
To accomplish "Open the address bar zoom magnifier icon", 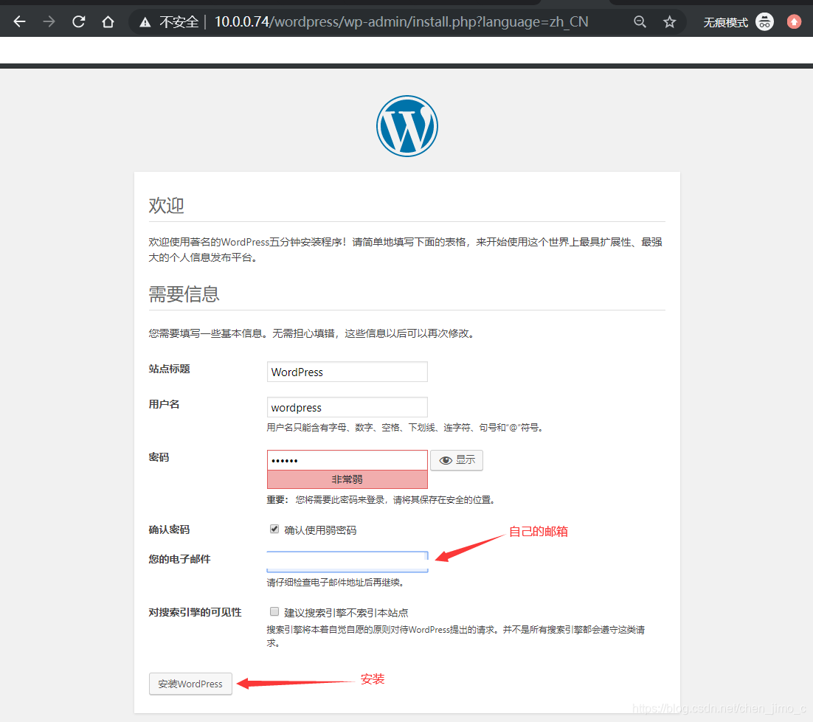I will click(640, 22).
